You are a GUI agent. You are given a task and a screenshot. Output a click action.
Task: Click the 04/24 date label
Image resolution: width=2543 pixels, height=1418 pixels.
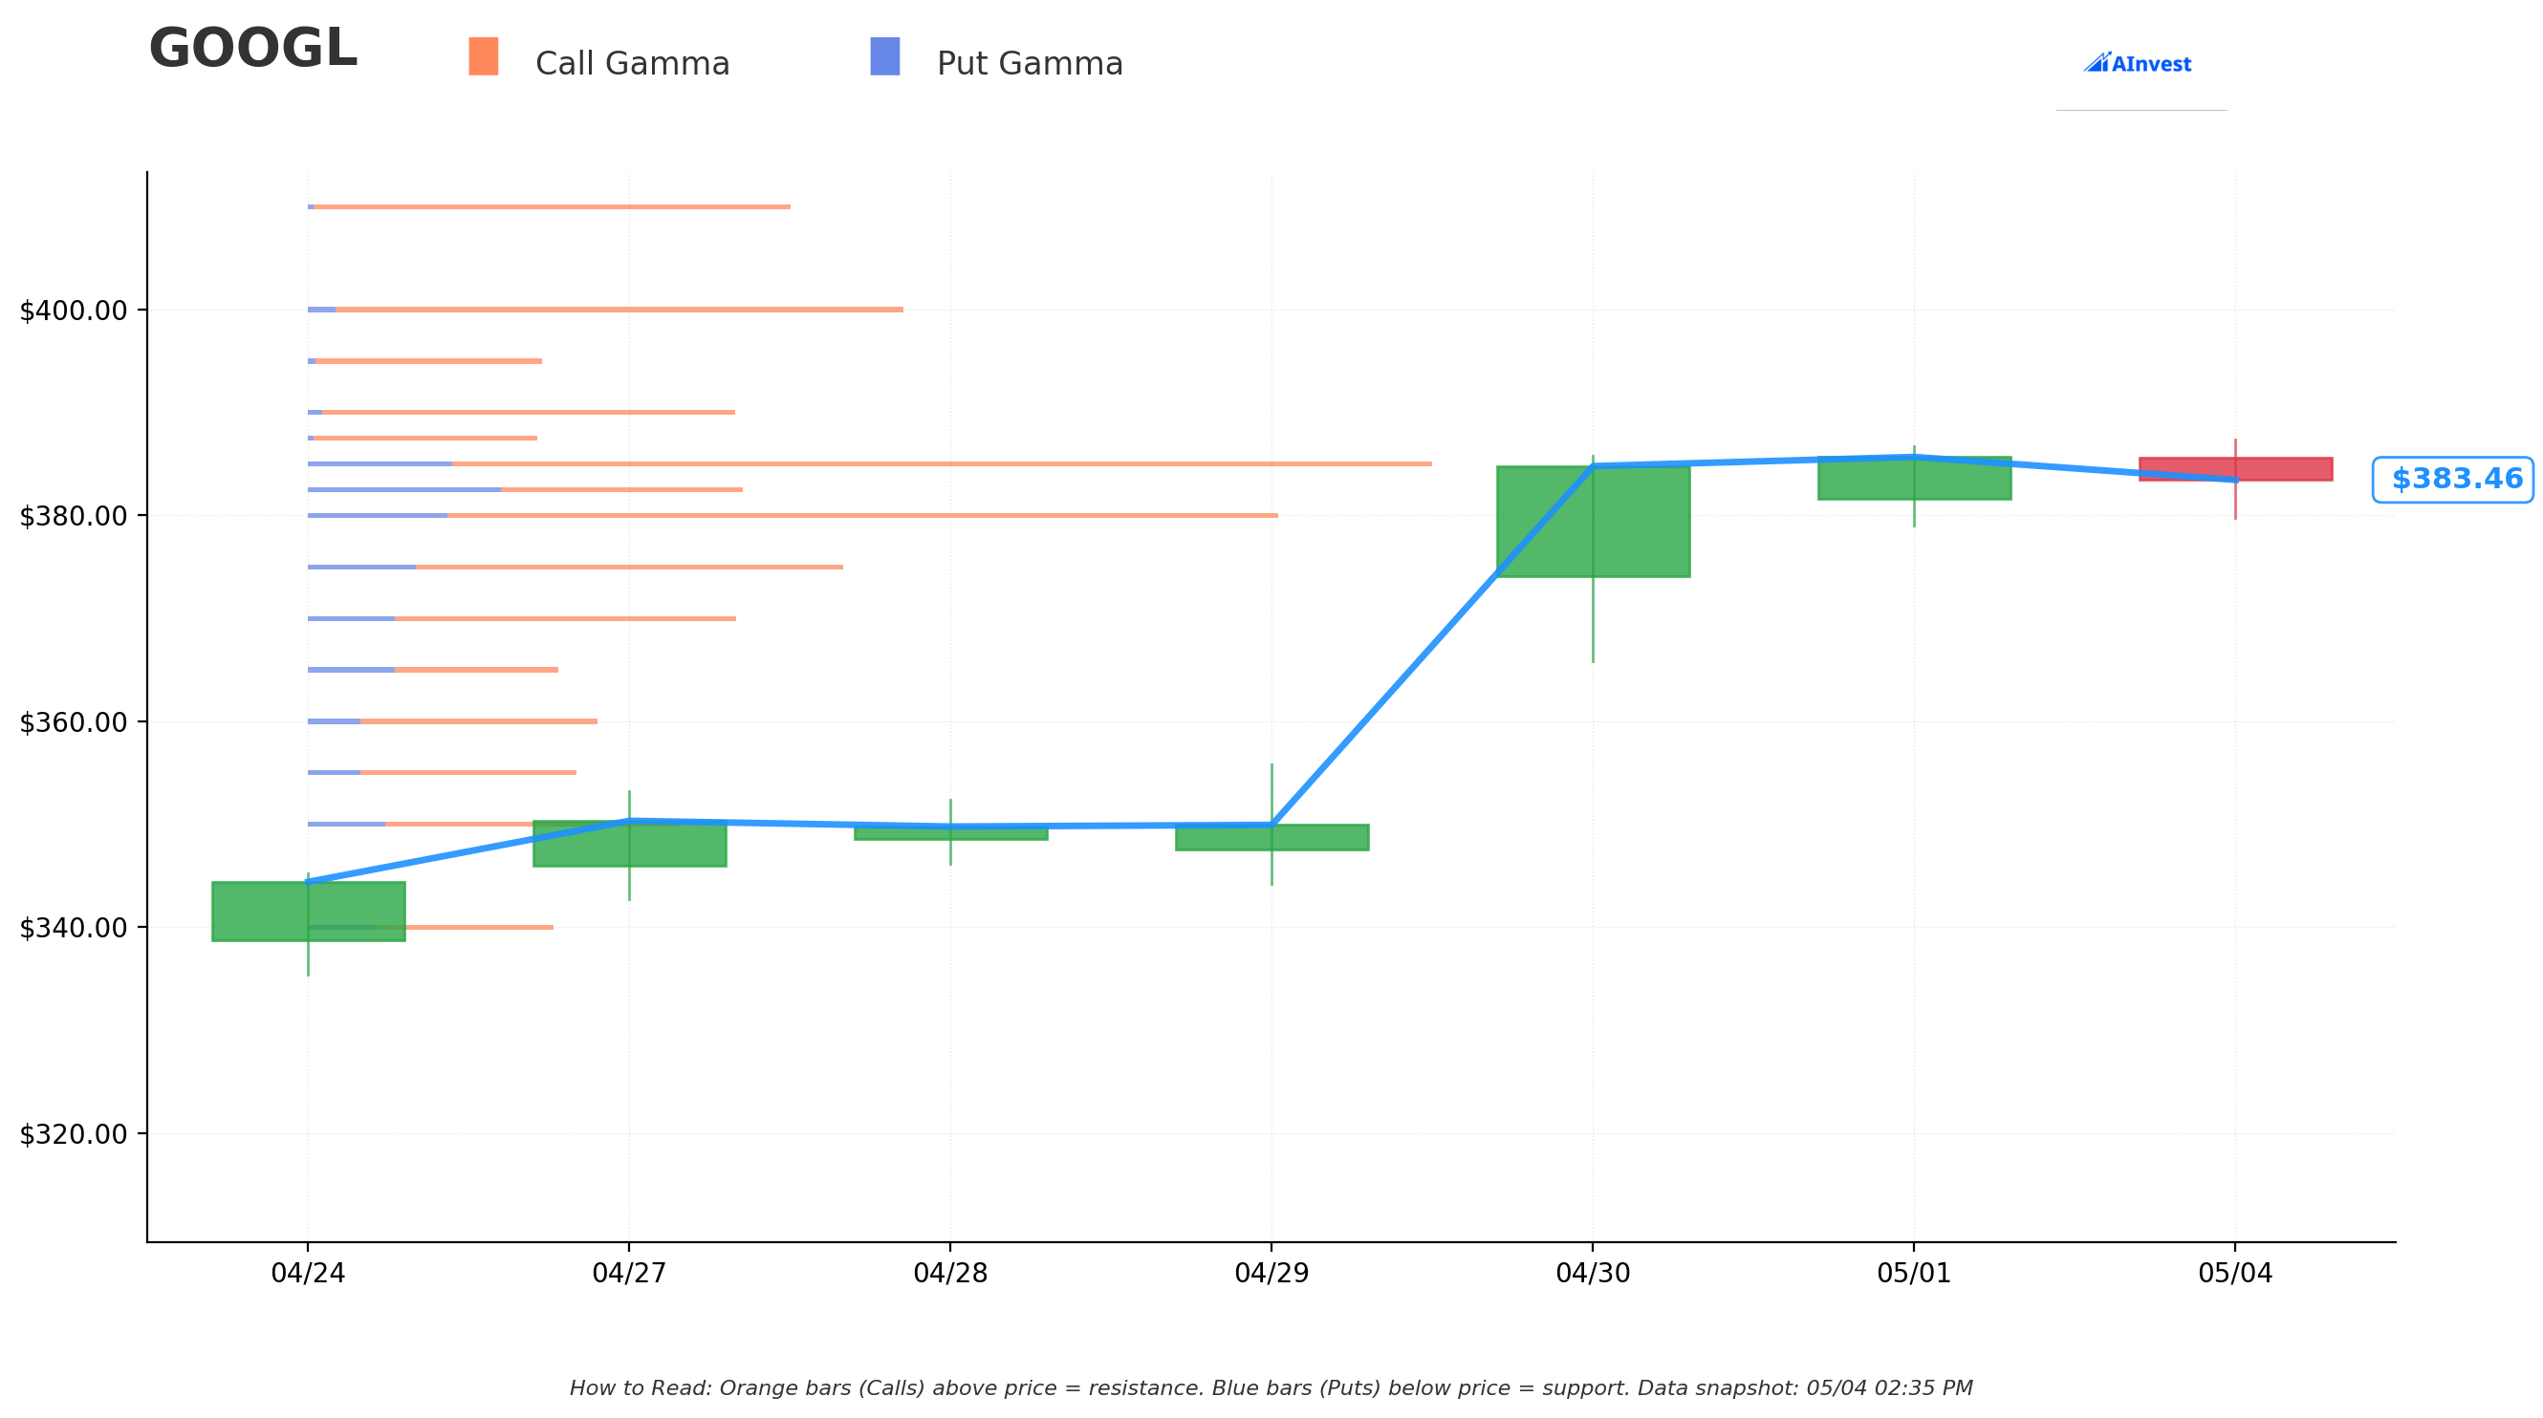308,1274
